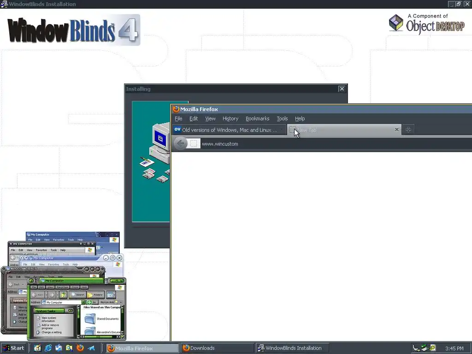Viewport: 472px width, 354px height.
Task: Open the Firefox Bookmarks menu
Action: click(257, 118)
